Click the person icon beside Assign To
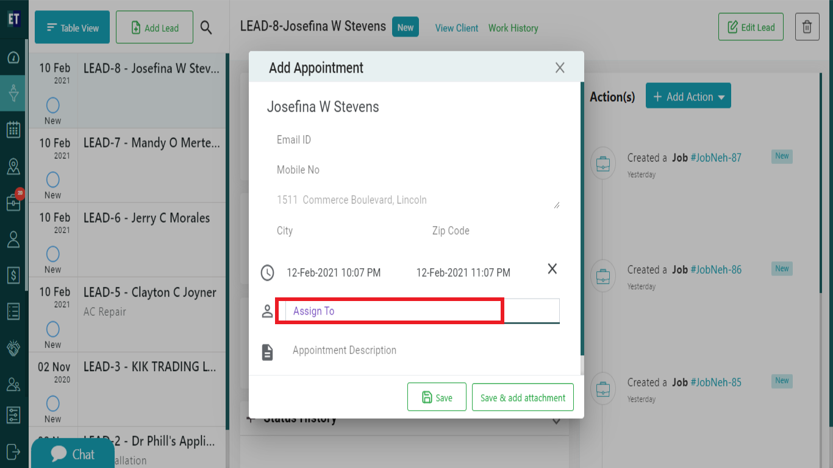This screenshot has width=833, height=468. click(x=267, y=311)
